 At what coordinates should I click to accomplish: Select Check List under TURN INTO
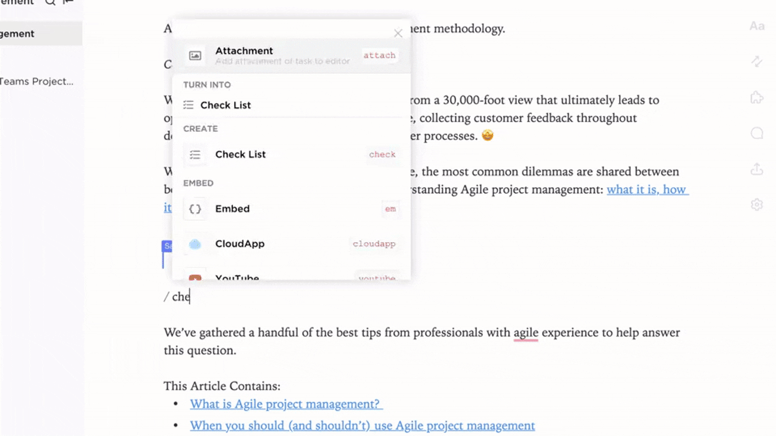pyautogui.click(x=226, y=104)
